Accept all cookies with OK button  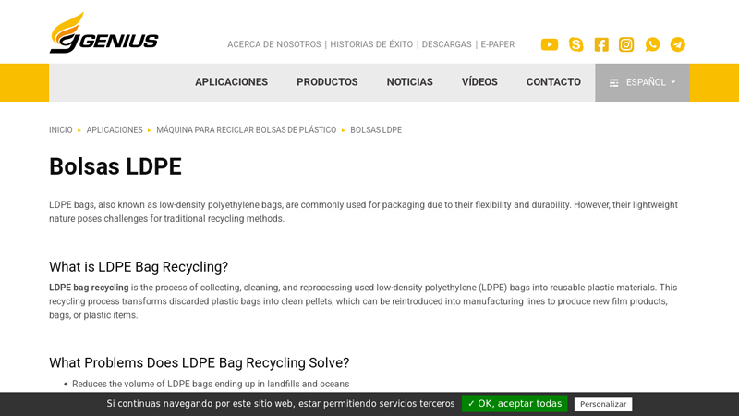pos(515,404)
